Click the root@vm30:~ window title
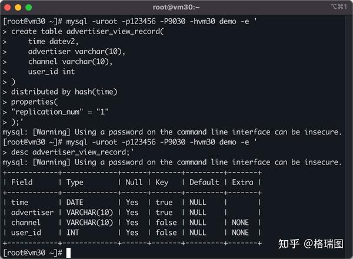 click(176, 7)
